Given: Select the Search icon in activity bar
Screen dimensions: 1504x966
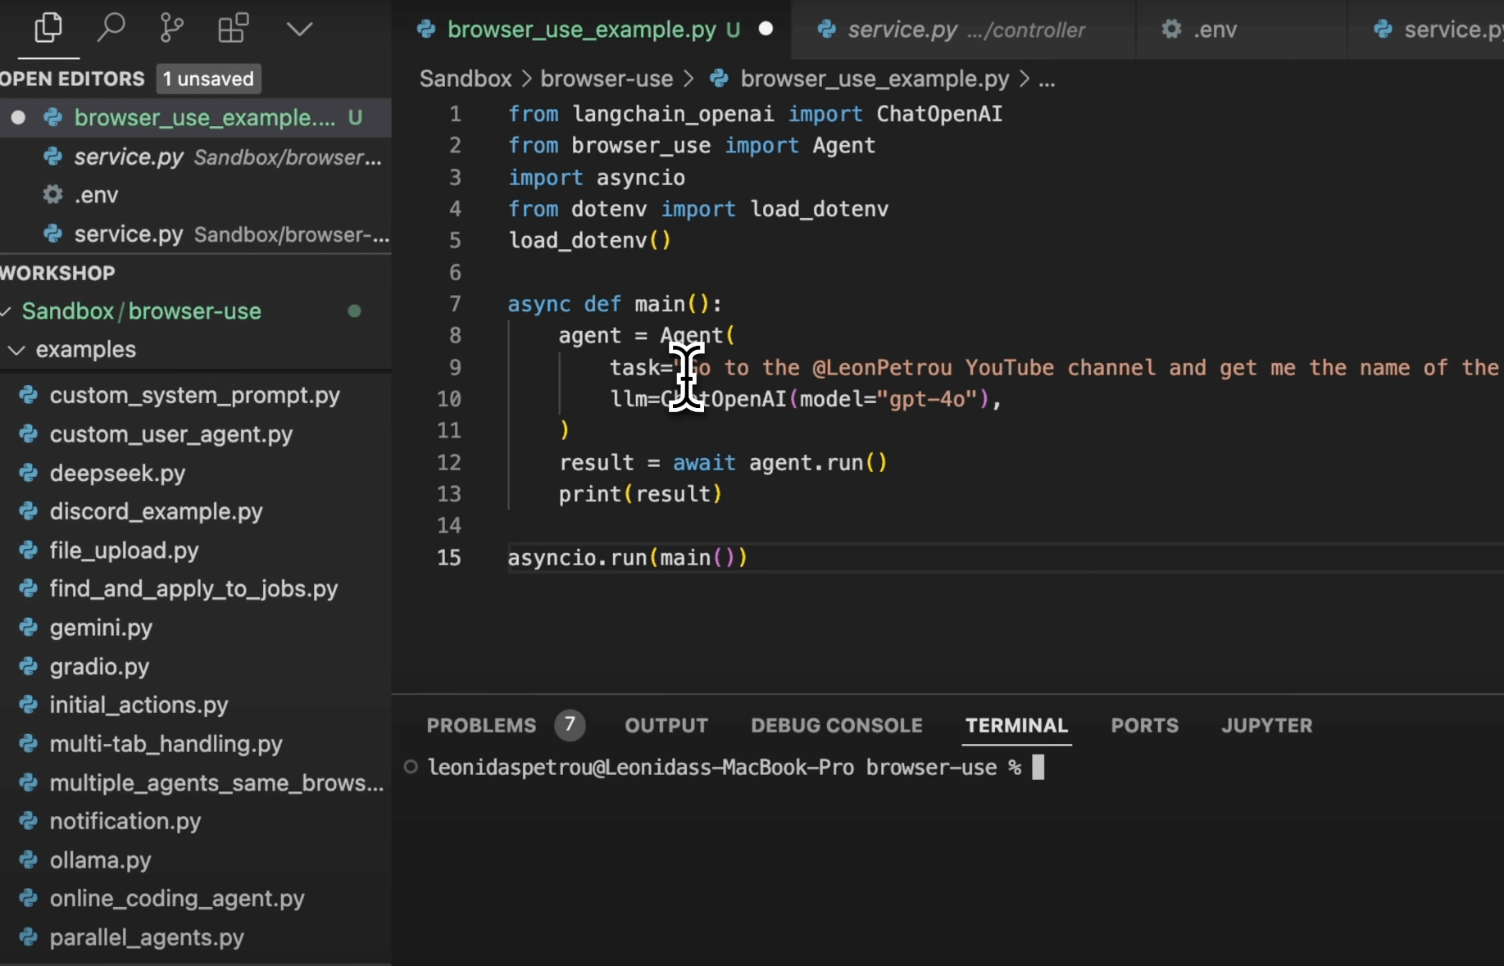Looking at the screenshot, I should [111, 27].
